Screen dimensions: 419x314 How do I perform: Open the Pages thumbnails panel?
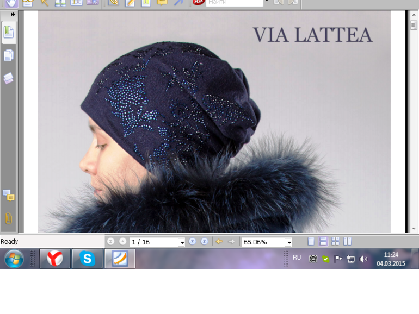pyautogui.click(x=9, y=55)
